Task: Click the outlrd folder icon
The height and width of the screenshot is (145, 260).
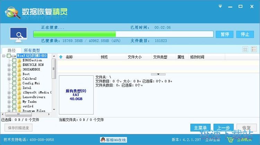Action: click(19, 106)
